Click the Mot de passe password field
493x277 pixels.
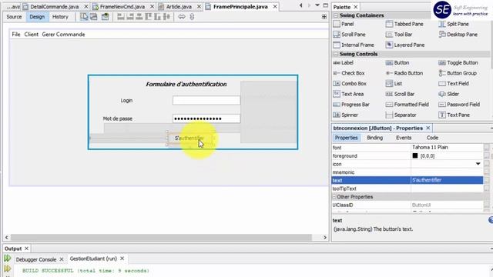click(206, 118)
